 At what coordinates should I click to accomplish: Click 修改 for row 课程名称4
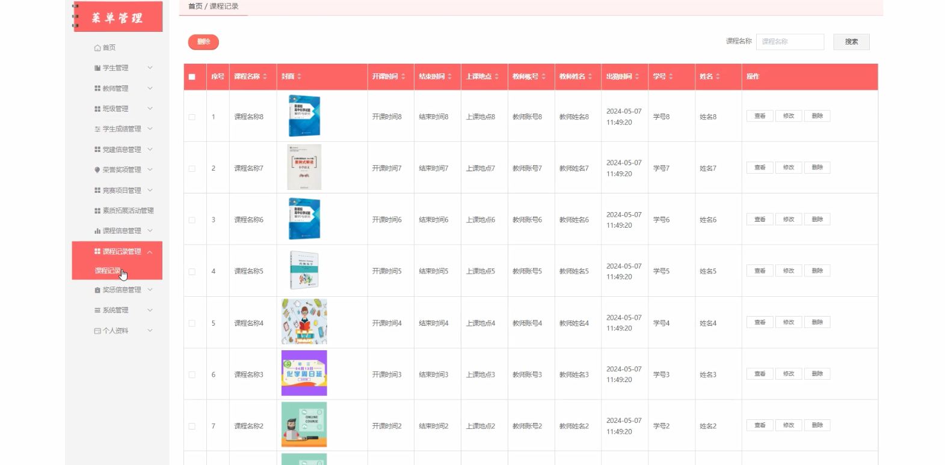tap(789, 323)
